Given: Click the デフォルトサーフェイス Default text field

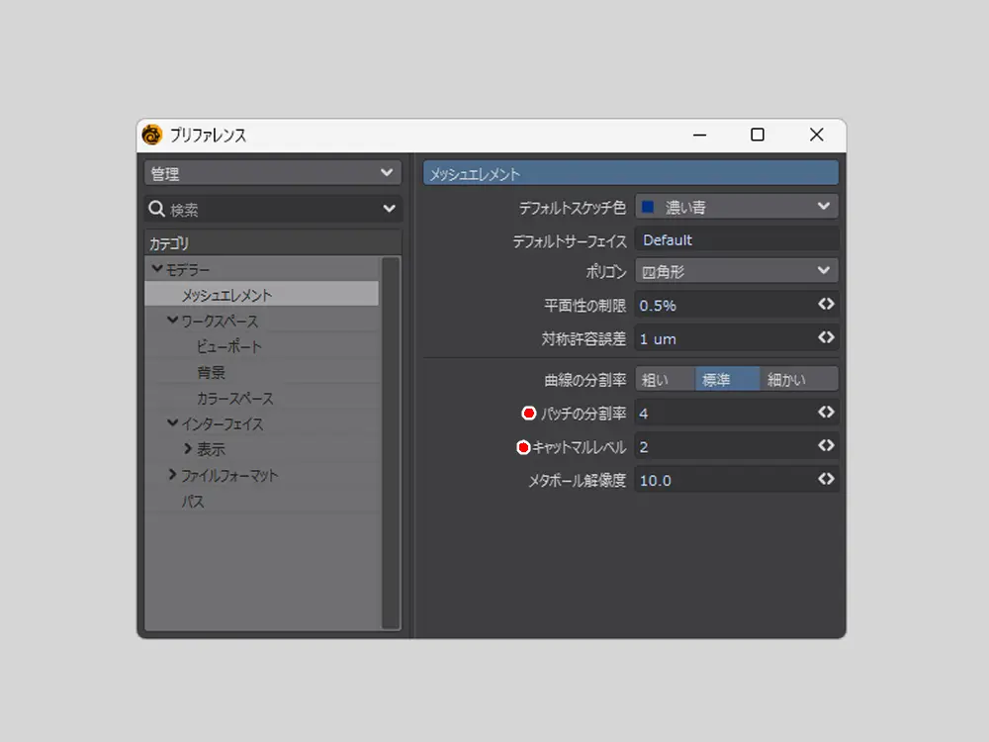Looking at the screenshot, I should coord(736,239).
